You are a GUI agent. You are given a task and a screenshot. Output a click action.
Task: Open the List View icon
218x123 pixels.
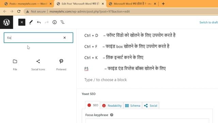click(x=62, y=22)
